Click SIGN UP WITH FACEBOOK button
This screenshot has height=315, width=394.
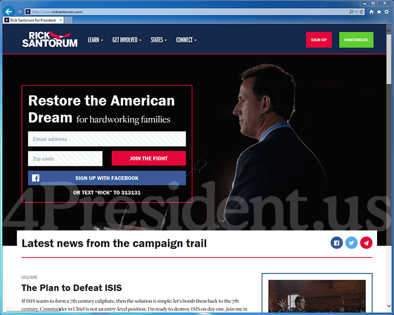tap(107, 178)
